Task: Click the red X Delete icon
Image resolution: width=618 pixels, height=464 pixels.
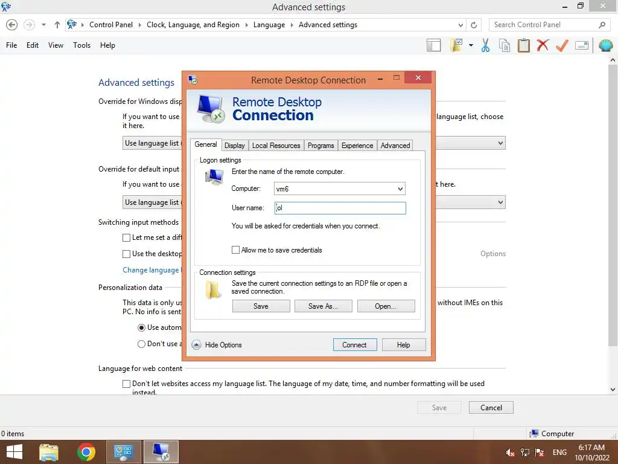Action: [543, 45]
